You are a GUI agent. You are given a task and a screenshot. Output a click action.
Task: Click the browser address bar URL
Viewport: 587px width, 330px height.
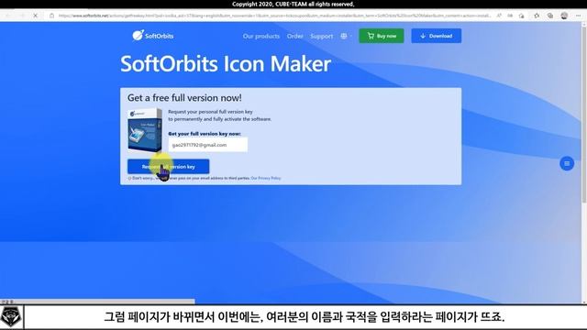(x=274, y=16)
